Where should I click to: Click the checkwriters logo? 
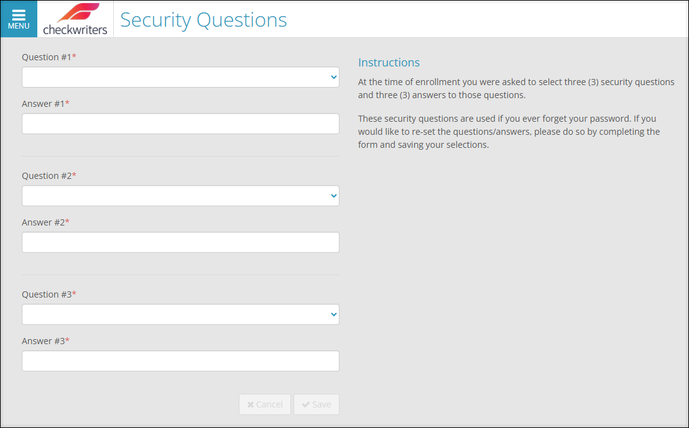tap(75, 19)
